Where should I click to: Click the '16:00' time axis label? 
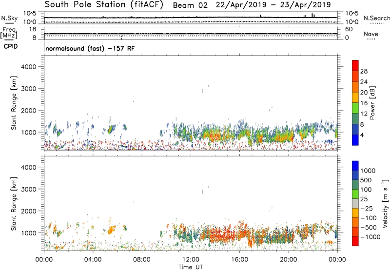click(x=239, y=260)
